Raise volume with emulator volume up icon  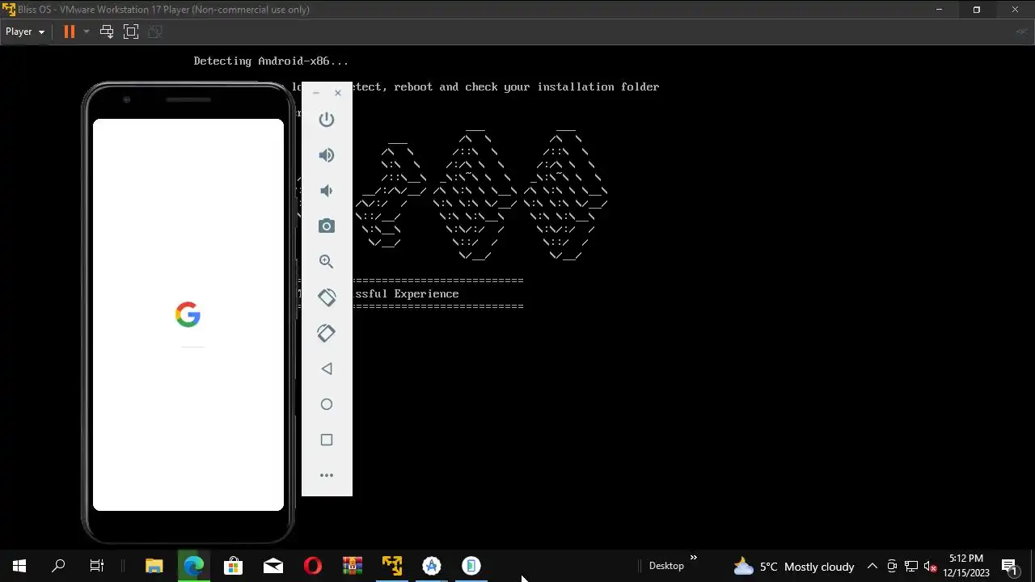[327, 155]
